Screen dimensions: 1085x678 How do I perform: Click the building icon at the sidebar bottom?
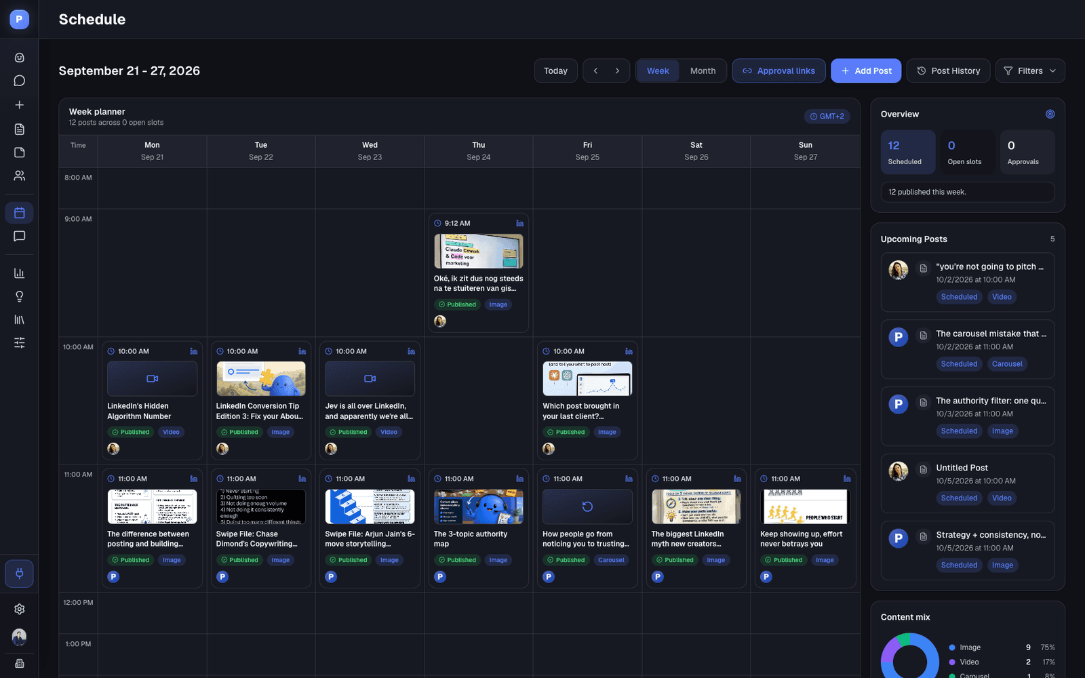coord(20,664)
